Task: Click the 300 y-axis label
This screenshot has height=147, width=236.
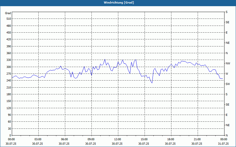Action: point(9,67)
